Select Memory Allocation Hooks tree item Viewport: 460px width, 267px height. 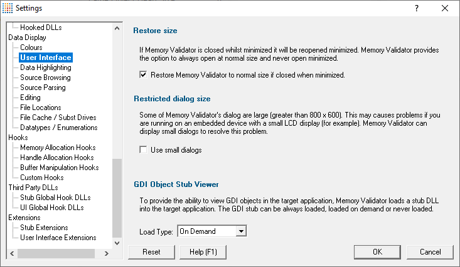58,148
